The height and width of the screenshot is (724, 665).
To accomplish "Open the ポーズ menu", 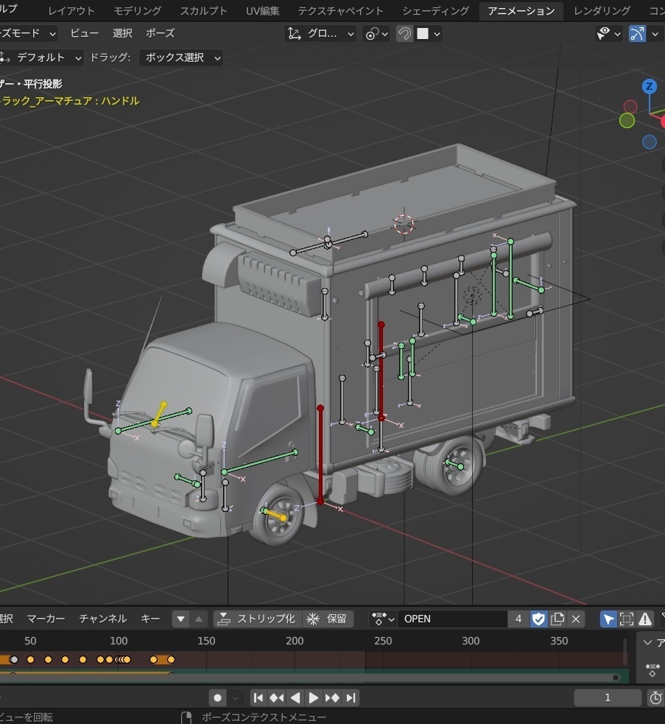I will pyautogui.click(x=160, y=33).
